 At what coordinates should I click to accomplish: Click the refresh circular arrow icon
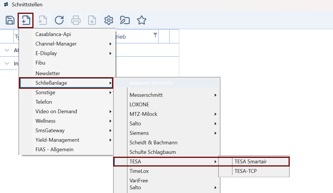59,20
